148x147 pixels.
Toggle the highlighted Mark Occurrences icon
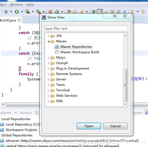100,11
